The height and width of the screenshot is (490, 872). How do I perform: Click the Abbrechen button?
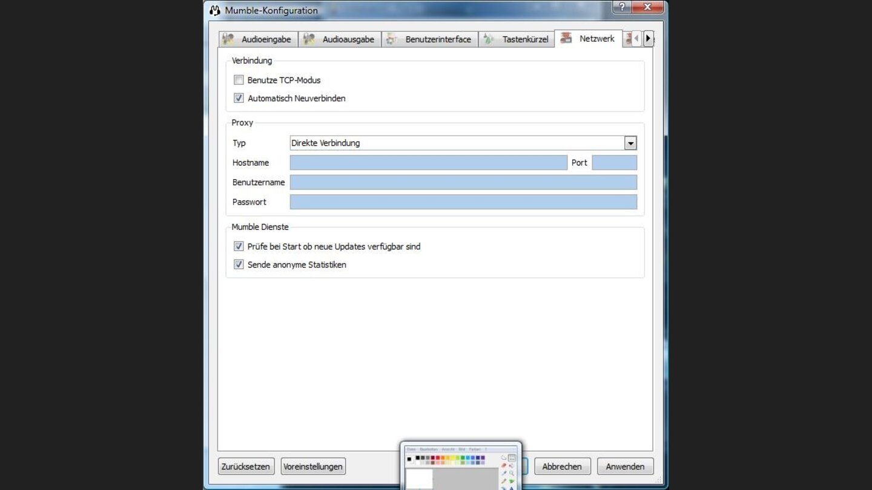(563, 466)
